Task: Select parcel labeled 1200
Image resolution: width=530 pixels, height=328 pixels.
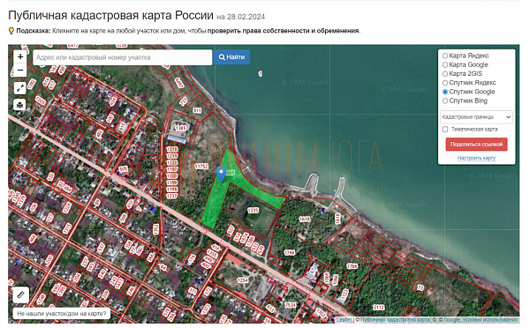Action: (172, 175)
